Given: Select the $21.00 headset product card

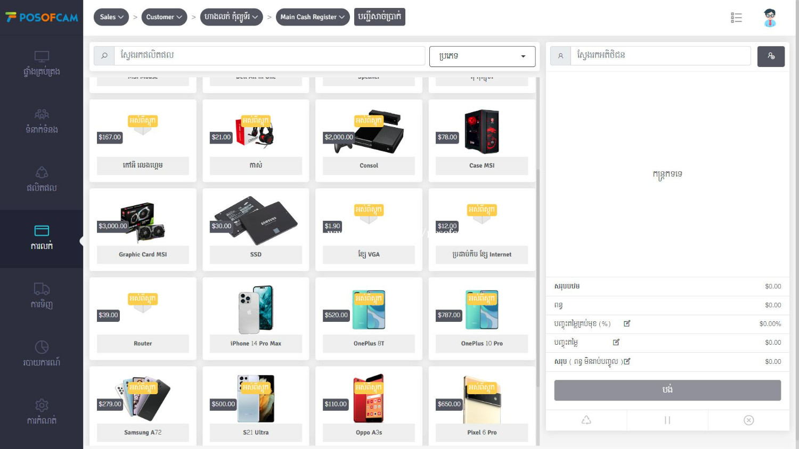Looking at the screenshot, I should coord(256,141).
